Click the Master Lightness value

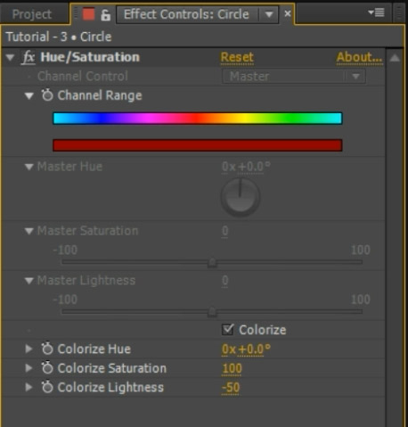coord(225,281)
